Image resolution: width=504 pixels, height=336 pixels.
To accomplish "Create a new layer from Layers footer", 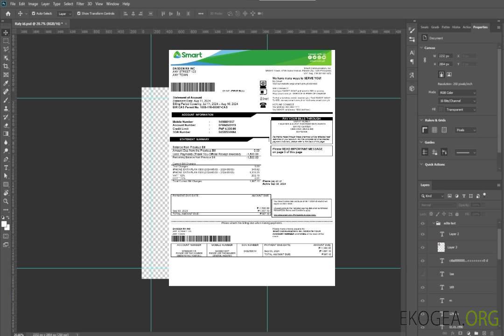I will (x=484, y=333).
